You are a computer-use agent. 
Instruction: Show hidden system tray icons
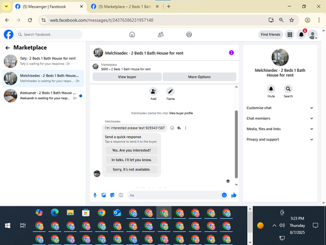(274, 225)
